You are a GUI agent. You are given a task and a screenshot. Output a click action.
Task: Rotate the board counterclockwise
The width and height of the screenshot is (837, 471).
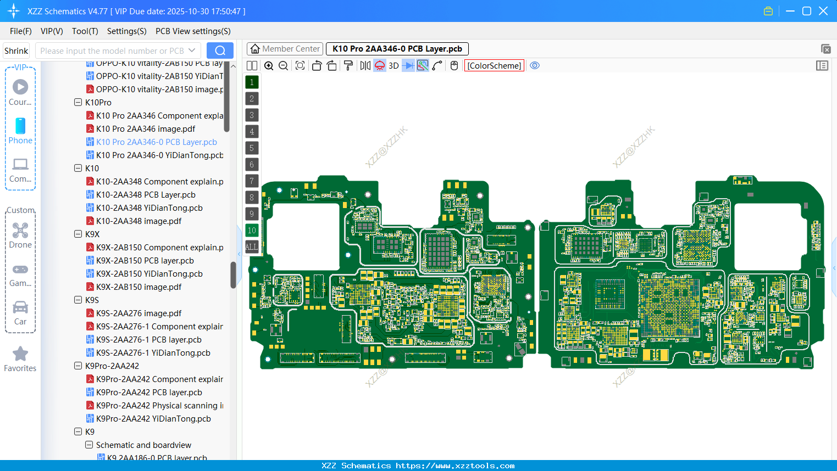317,65
